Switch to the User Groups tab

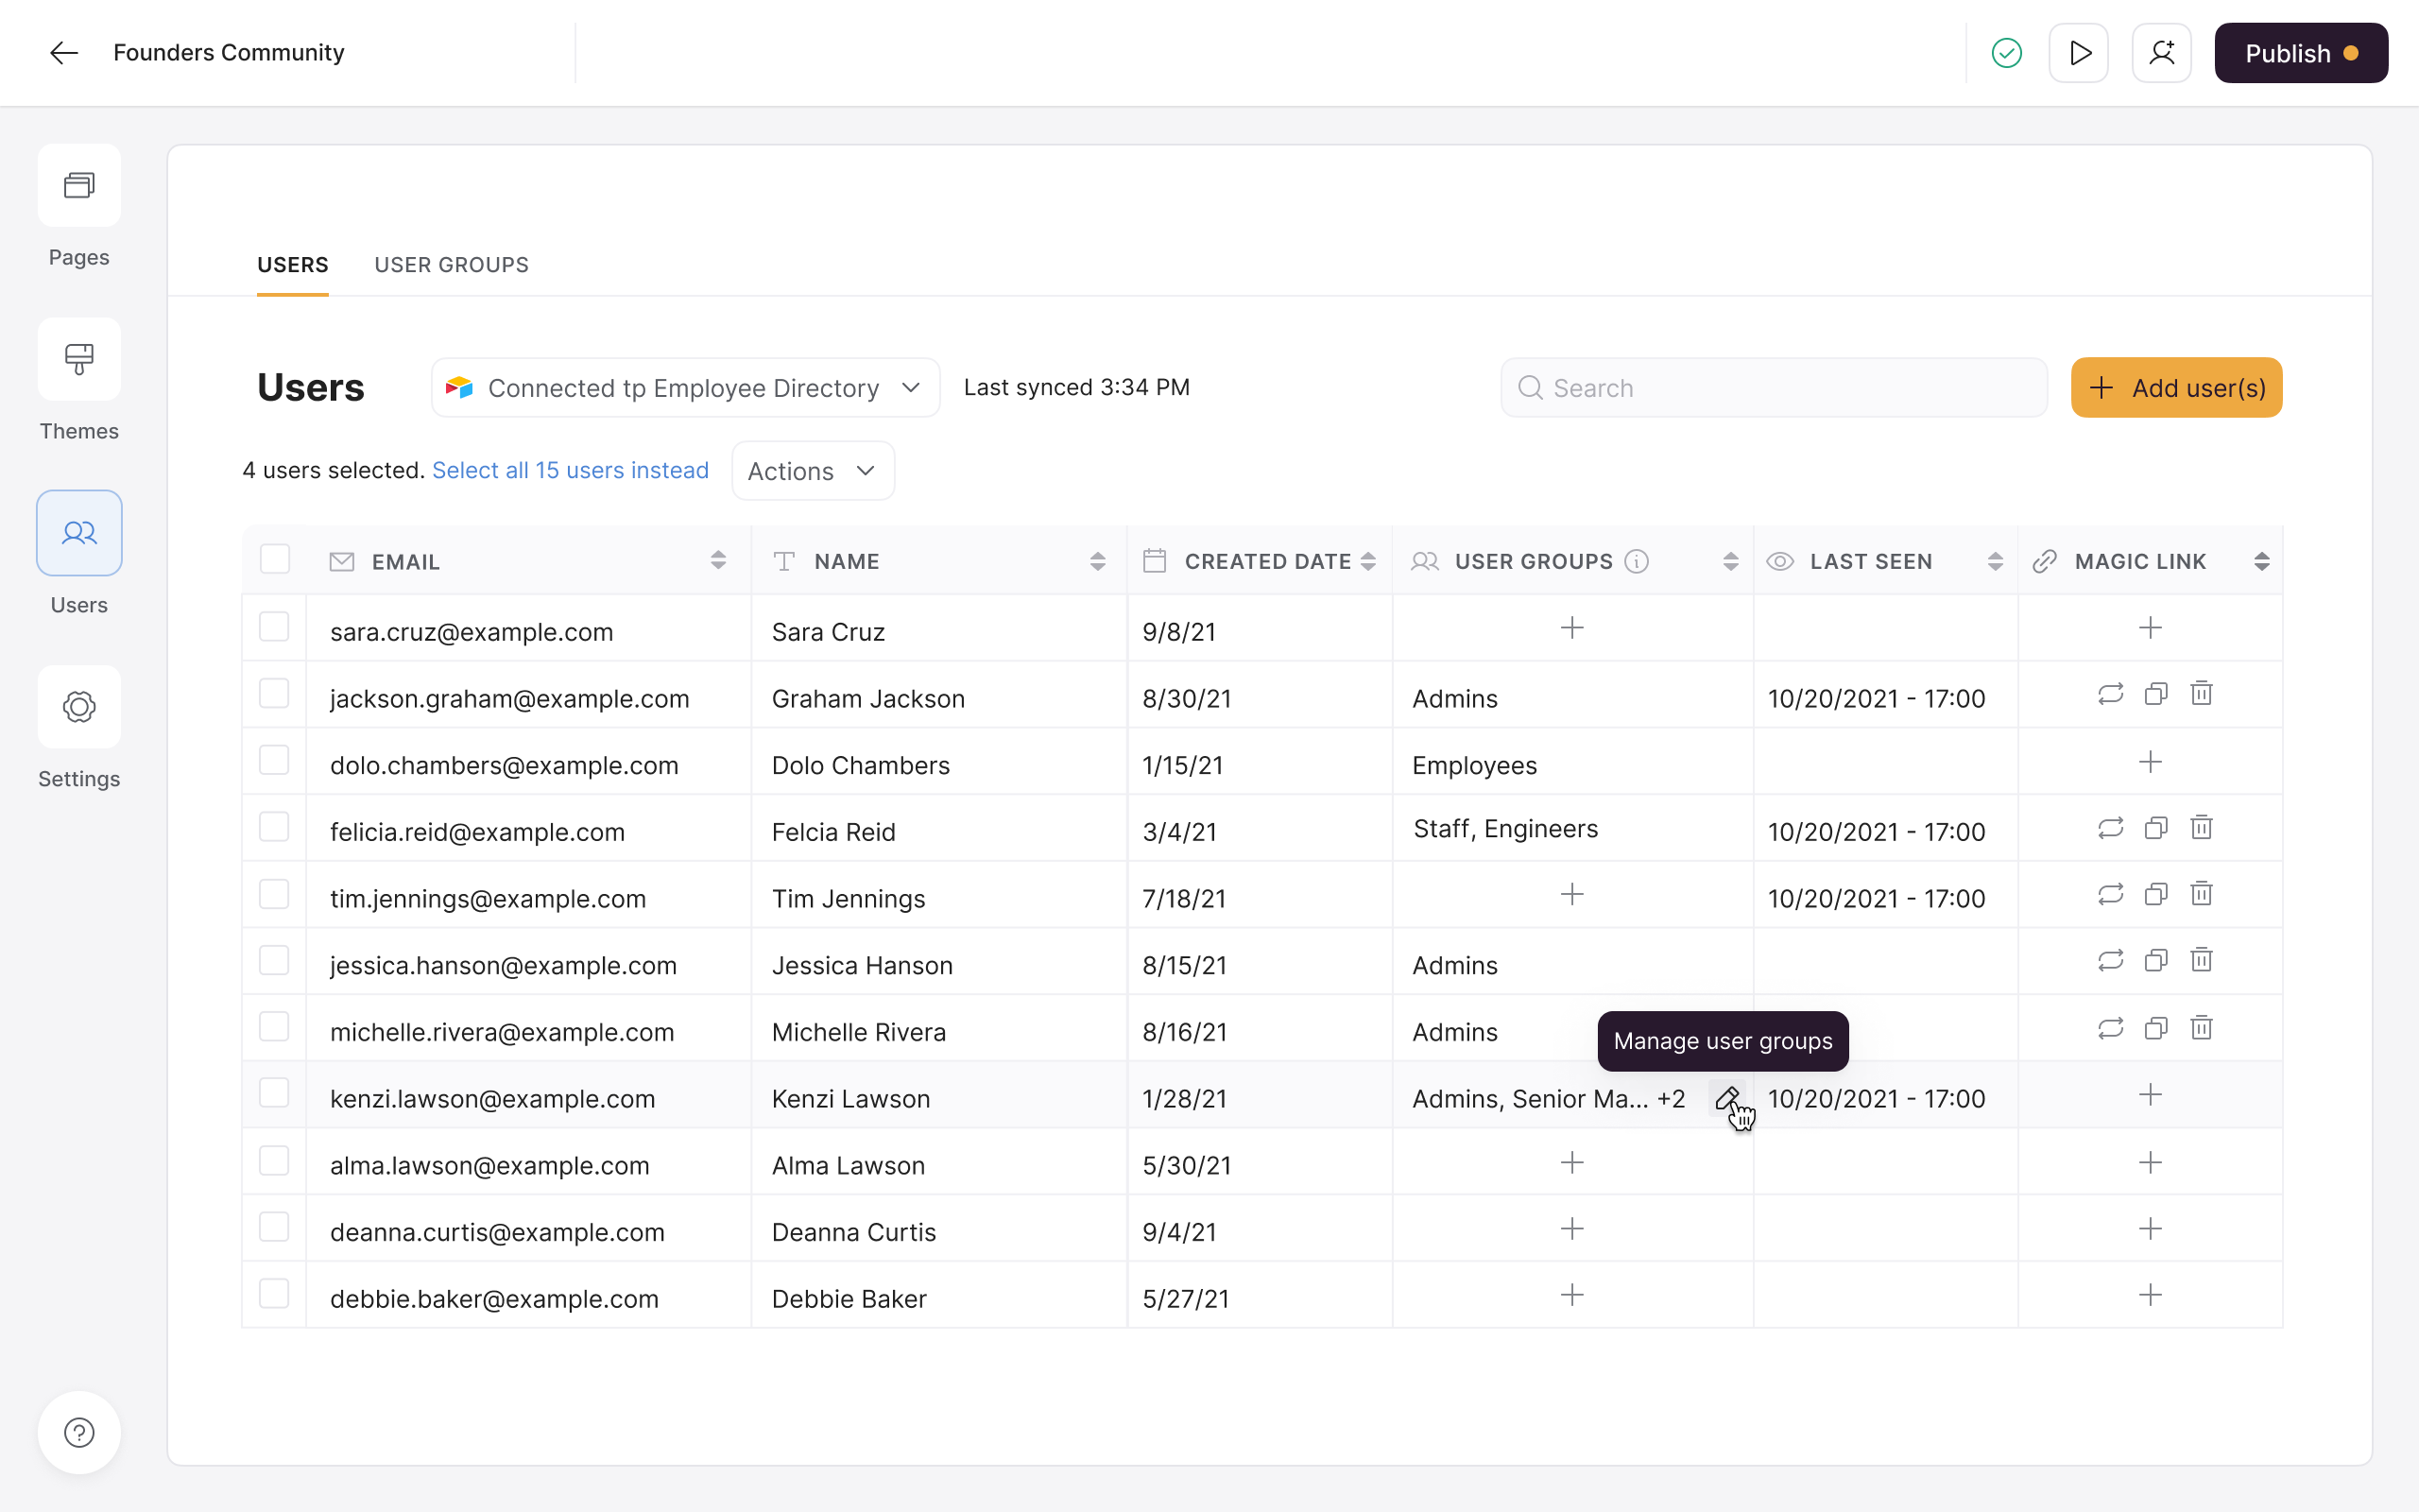[451, 265]
